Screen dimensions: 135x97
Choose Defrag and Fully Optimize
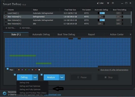30,89
